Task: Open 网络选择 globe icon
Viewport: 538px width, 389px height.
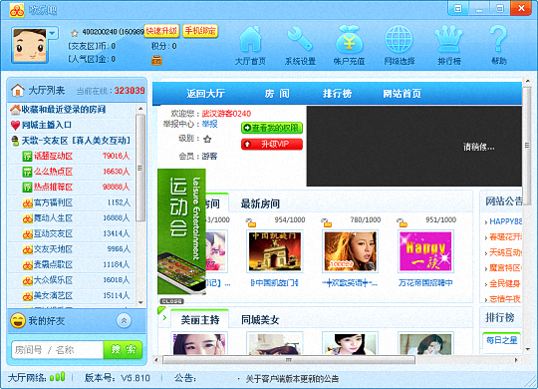Action: coord(400,45)
